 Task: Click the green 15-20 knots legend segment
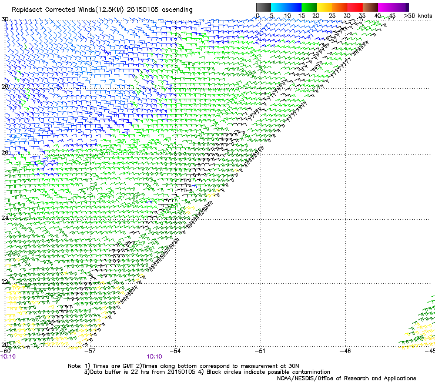point(309,7)
